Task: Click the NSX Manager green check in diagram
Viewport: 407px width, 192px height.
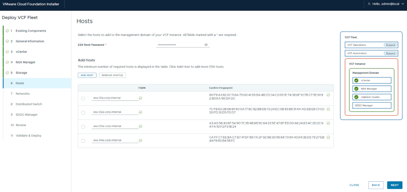Action: tap(357, 89)
